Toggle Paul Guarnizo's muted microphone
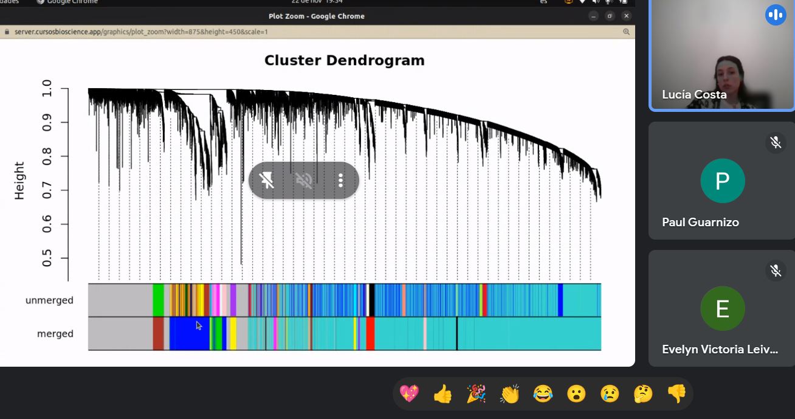Viewport: 795px width, 419px height. pyautogui.click(x=776, y=143)
